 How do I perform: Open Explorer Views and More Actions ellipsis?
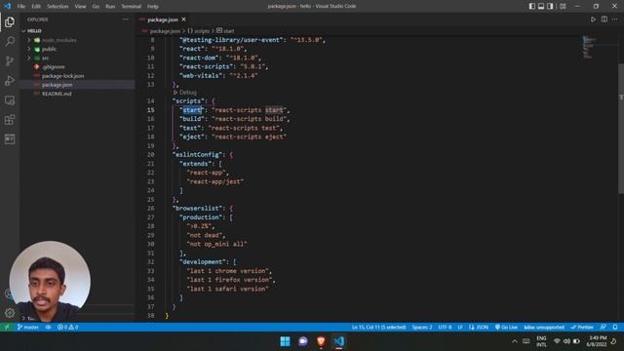(126, 19)
